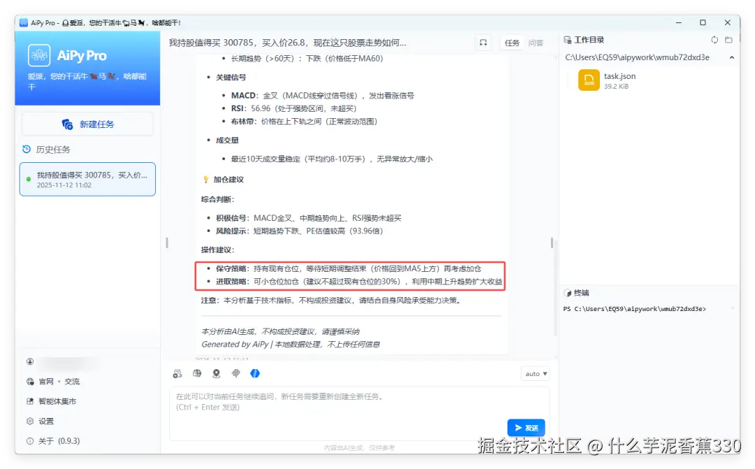The image size is (755, 469).
Task: Click the blue diamond model icon
Action: 255,373
